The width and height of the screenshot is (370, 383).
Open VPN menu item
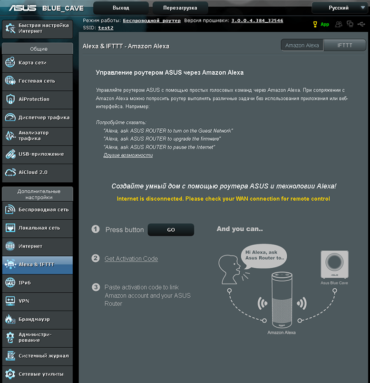point(38,301)
